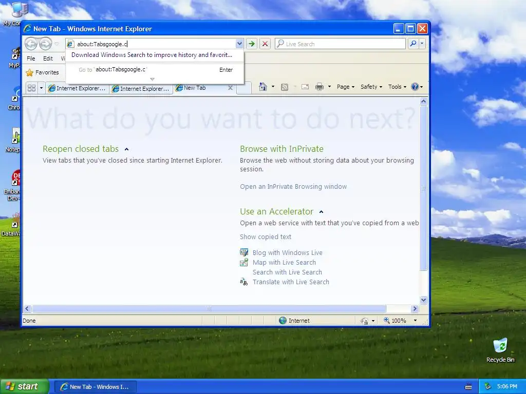Screen dimensions: 526x394
Task: Click the RSS feeds icon
Action: click(285, 87)
